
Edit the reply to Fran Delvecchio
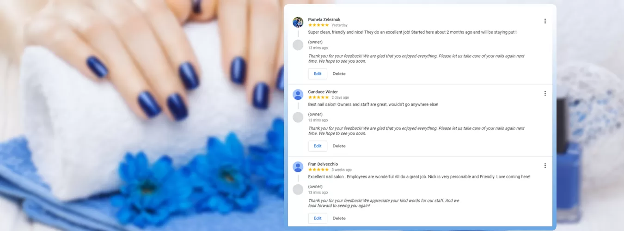[318, 219]
